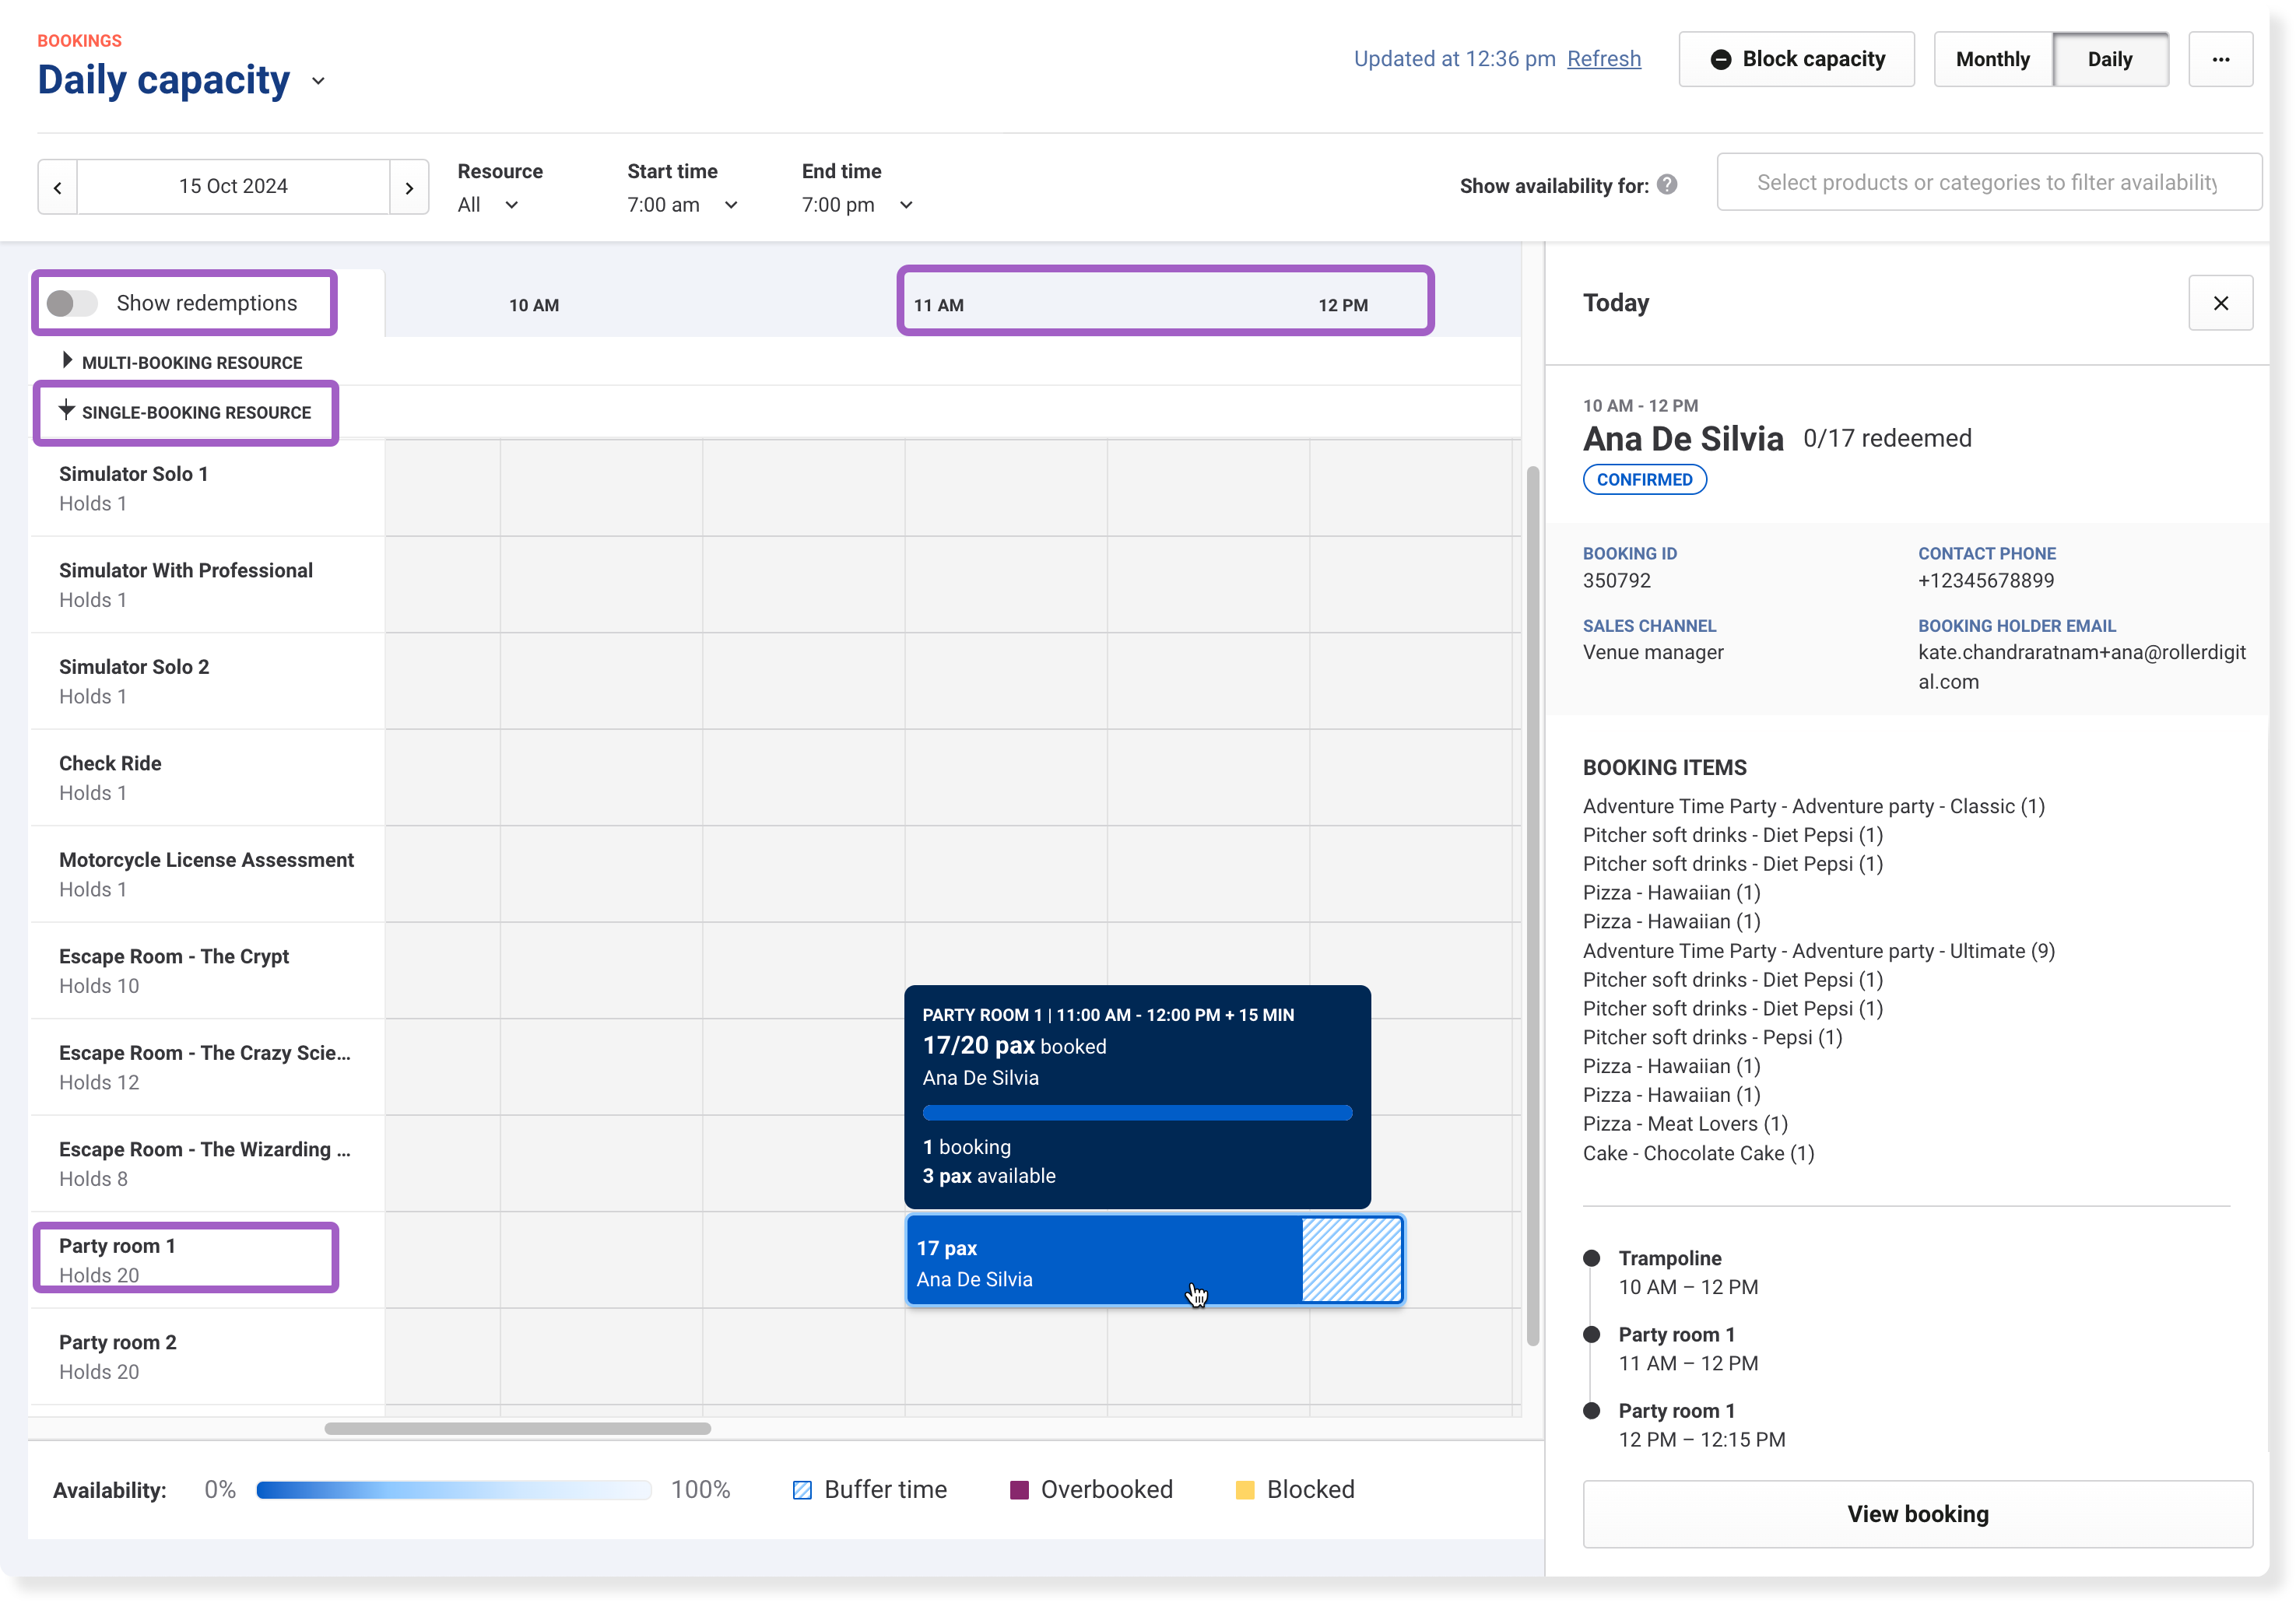
Task: Click the Blocked legend swatch
Action: point(1245,1490)
